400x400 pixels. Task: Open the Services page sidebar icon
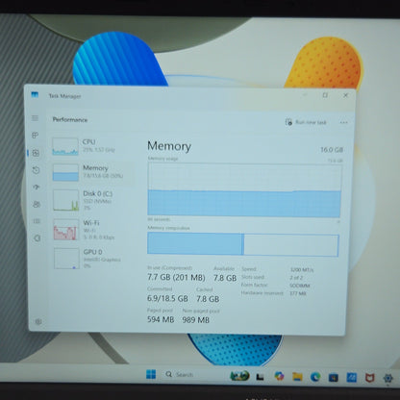(x=37, y=238)
